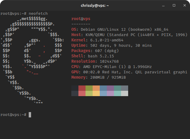Screen dimensions: 190x139
Task: Click the steel blue swatch in top row
Action: (x=103, y=88)
